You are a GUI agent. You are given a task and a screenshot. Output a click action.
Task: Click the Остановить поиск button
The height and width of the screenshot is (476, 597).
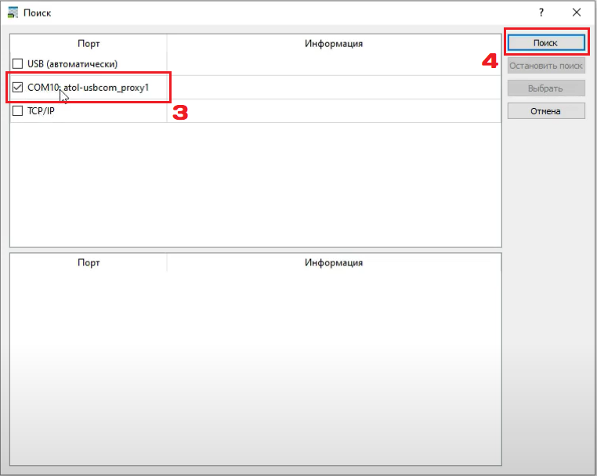(x=546, y=65)
